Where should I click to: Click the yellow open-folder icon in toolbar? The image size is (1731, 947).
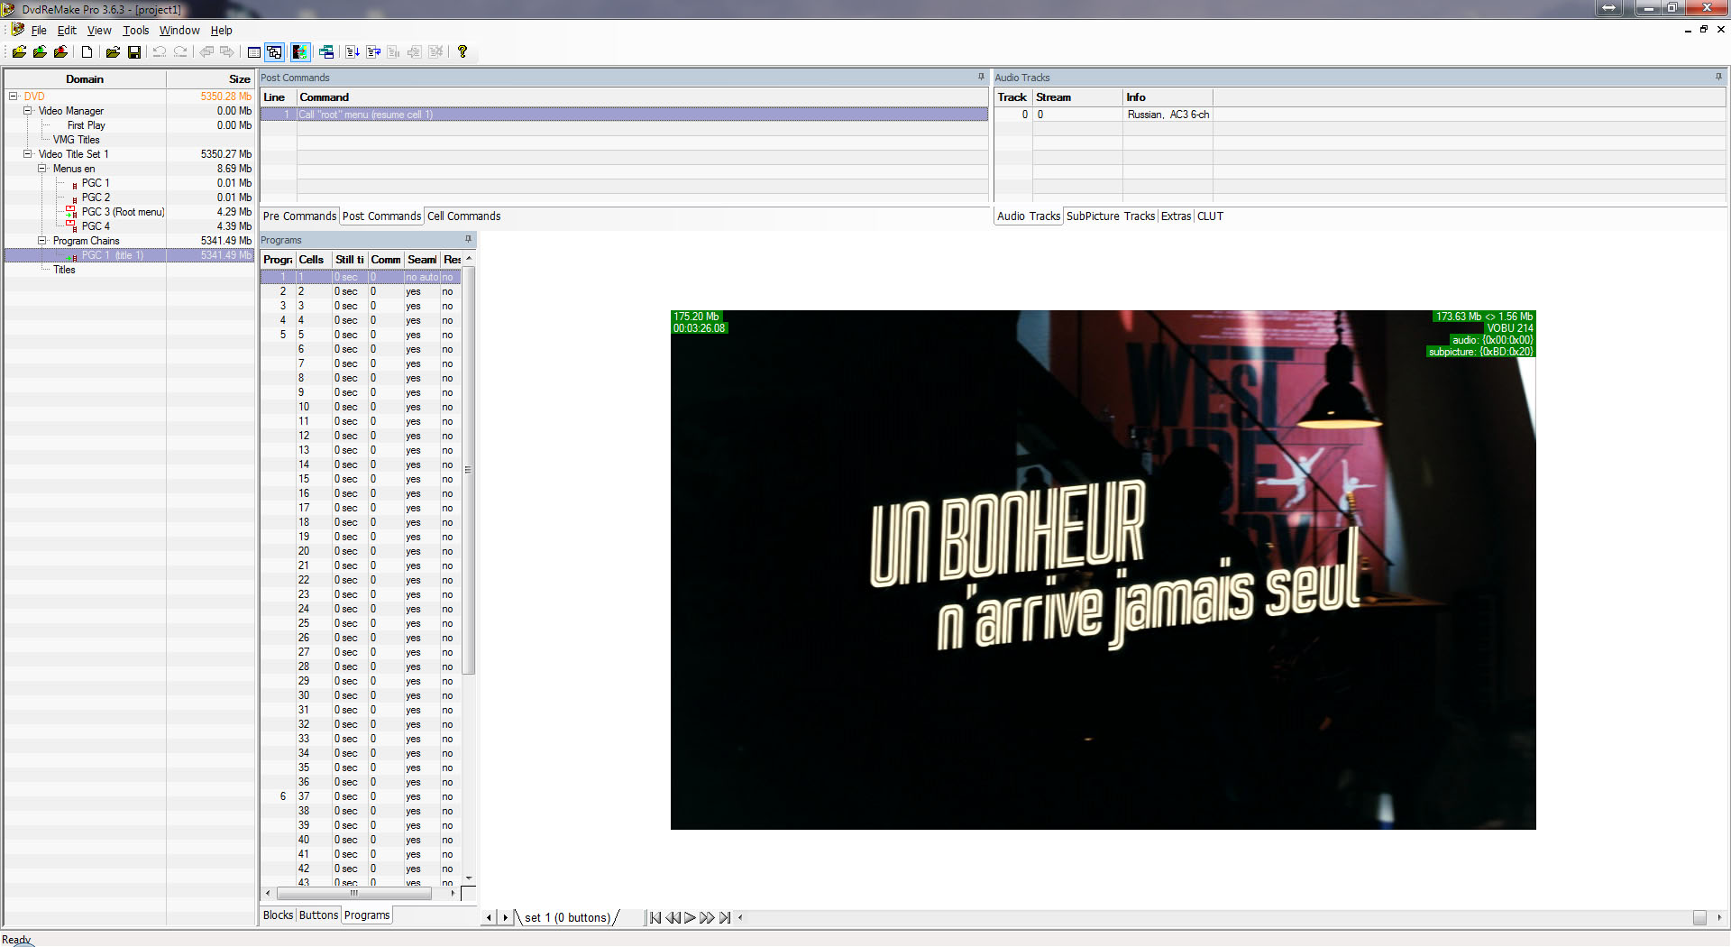pyautogui.click(x=19, y=52)
